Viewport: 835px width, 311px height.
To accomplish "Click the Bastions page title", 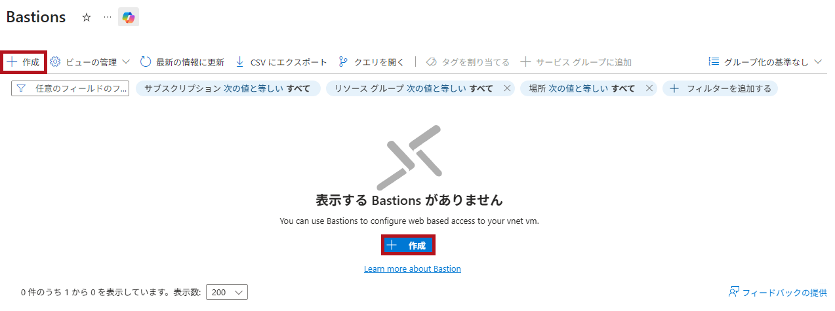I will tap(36, 17).
